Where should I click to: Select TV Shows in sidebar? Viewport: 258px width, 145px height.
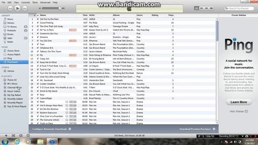[12, 27]
